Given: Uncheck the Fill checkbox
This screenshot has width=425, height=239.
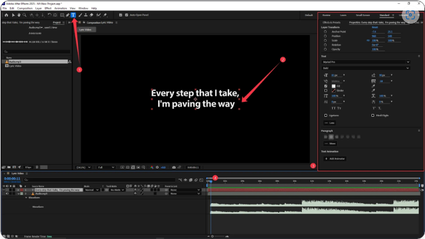Looking at the screenshot, I should coord(326,86).
